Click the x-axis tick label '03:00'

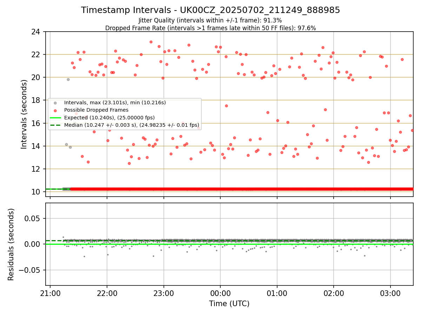tap(390, 293)
